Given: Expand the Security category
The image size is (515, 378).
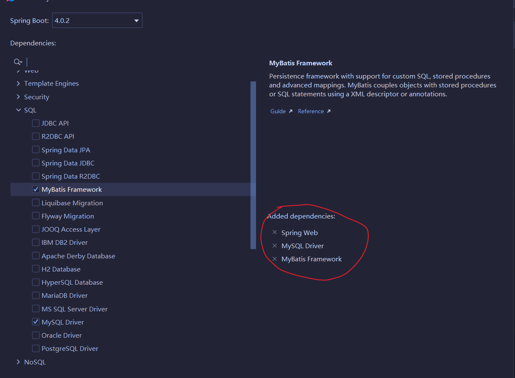Looking at the screenshot, I should tap(18, 97).
